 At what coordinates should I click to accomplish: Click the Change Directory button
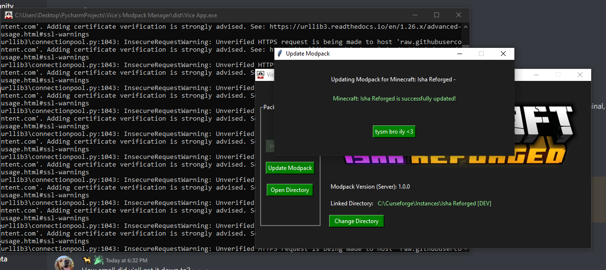click(x=356, y=221)
